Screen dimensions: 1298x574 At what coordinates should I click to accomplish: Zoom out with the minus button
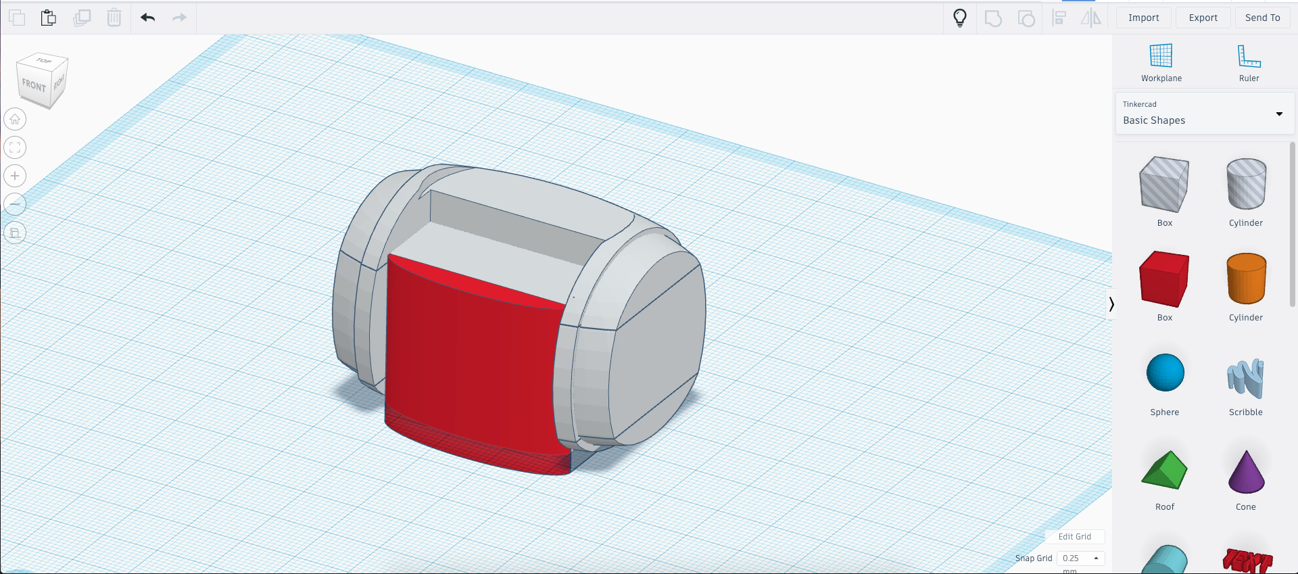(x=15, y=204)
